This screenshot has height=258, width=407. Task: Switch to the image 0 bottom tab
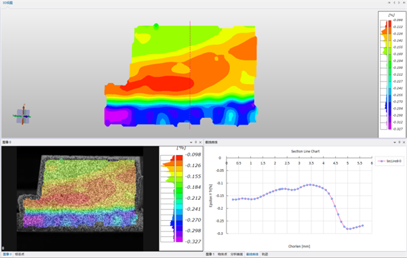(x=7, y=255)
